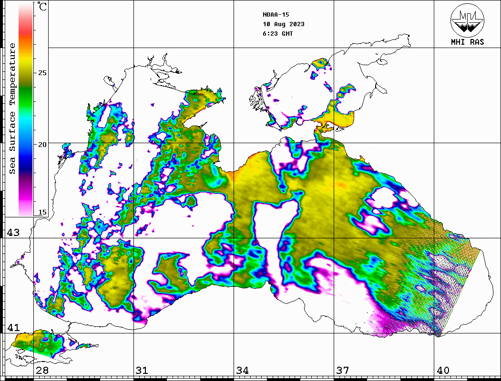Click the °C unit label above the color scale

(x=42, y=6)
